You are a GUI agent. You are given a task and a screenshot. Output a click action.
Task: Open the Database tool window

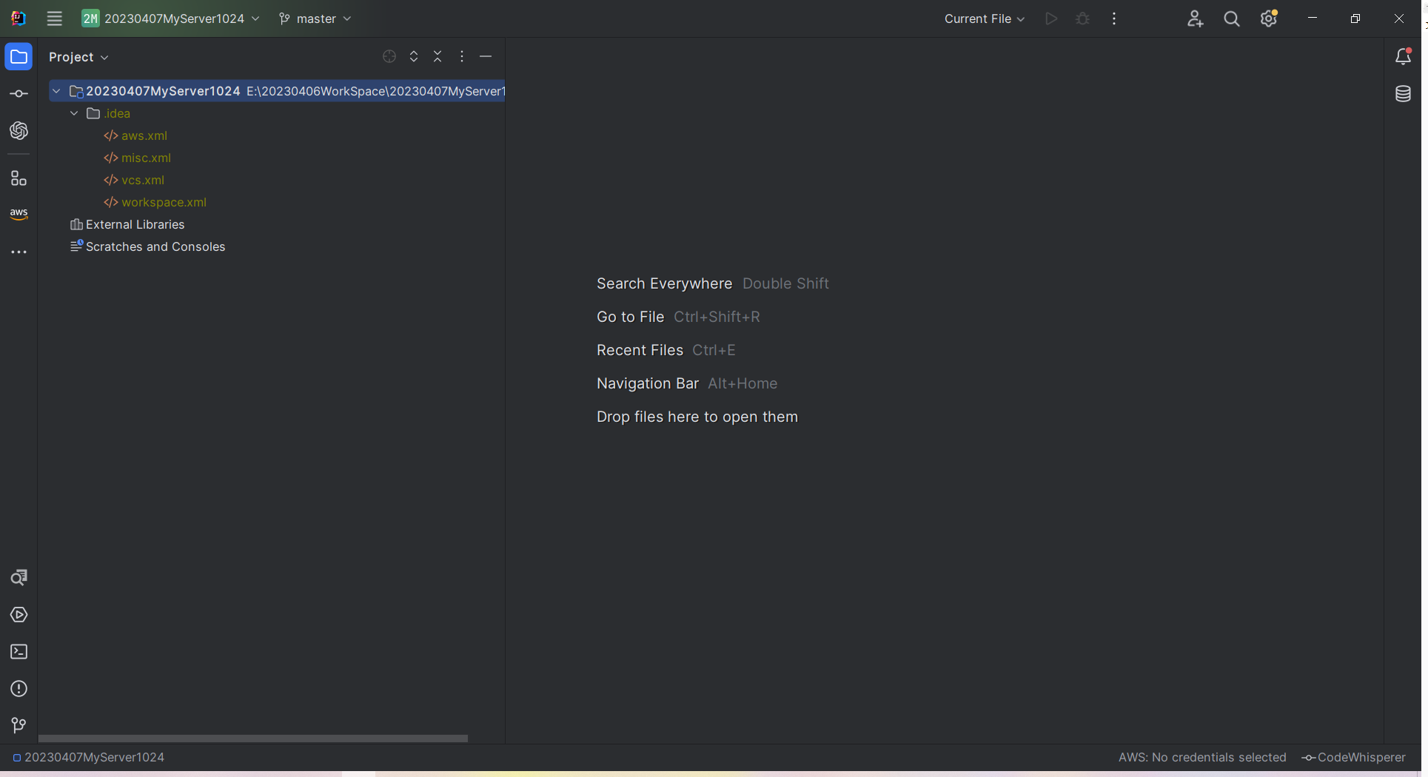pyautogui.click(x=1403, y=94)
